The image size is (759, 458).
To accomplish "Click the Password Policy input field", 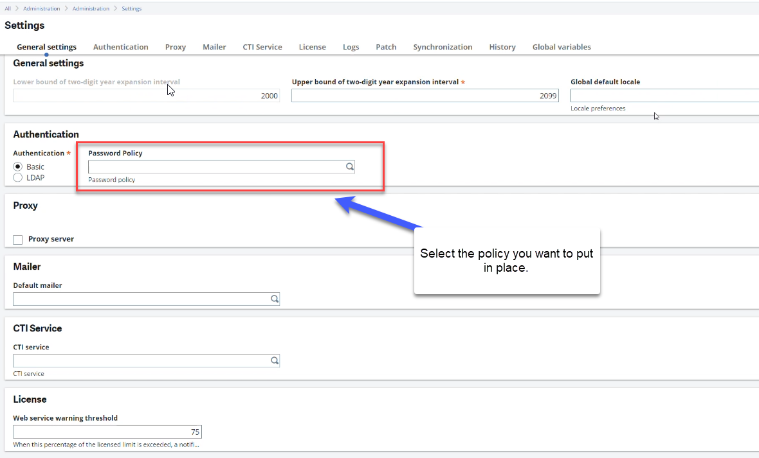I will click(212, 166).
